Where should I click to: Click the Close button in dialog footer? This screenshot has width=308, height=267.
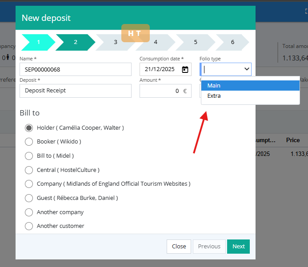pyautogui.click(x=179, y=247)
